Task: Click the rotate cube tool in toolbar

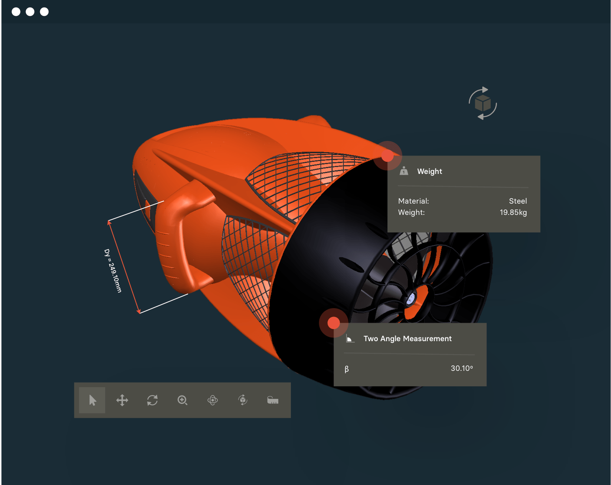Action: click(x=243, y=400)
